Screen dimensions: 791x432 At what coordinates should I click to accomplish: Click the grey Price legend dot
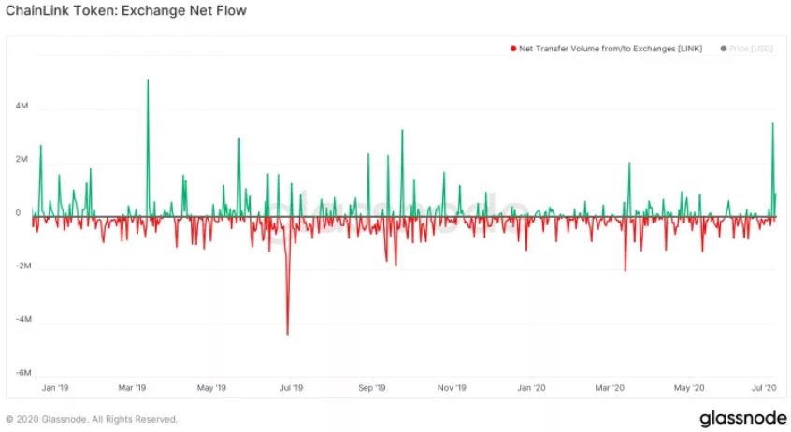pos(724,49)
